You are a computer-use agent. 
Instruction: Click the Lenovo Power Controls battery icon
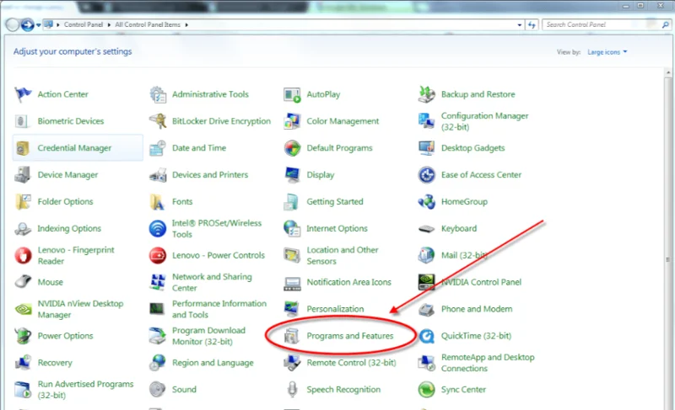pyautogui.click(x=158, y=255)
